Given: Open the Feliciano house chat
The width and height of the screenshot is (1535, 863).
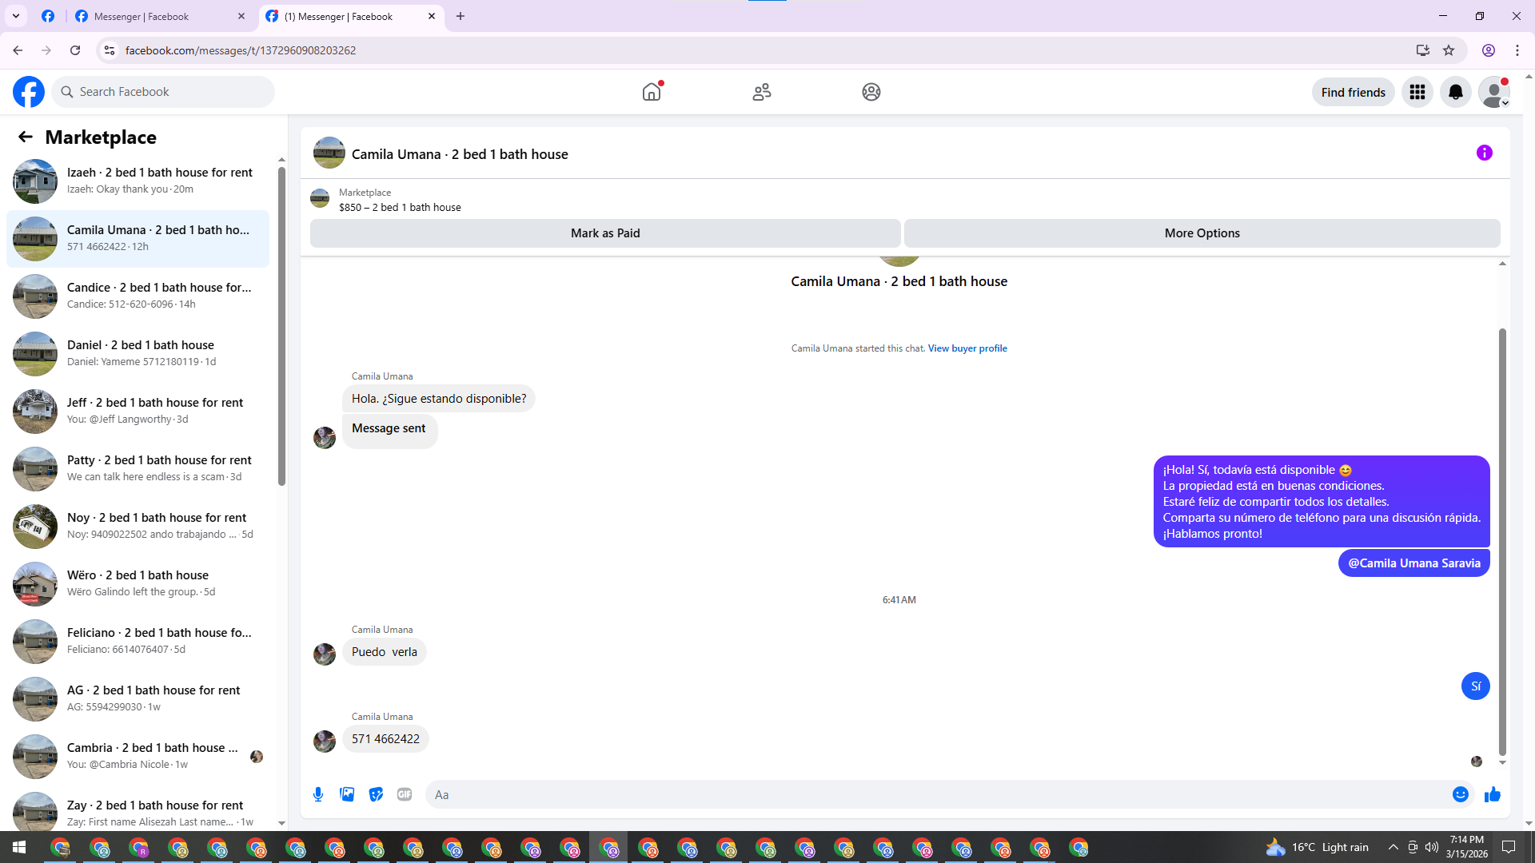Looking at the screenshot, I should click(138, 642).
